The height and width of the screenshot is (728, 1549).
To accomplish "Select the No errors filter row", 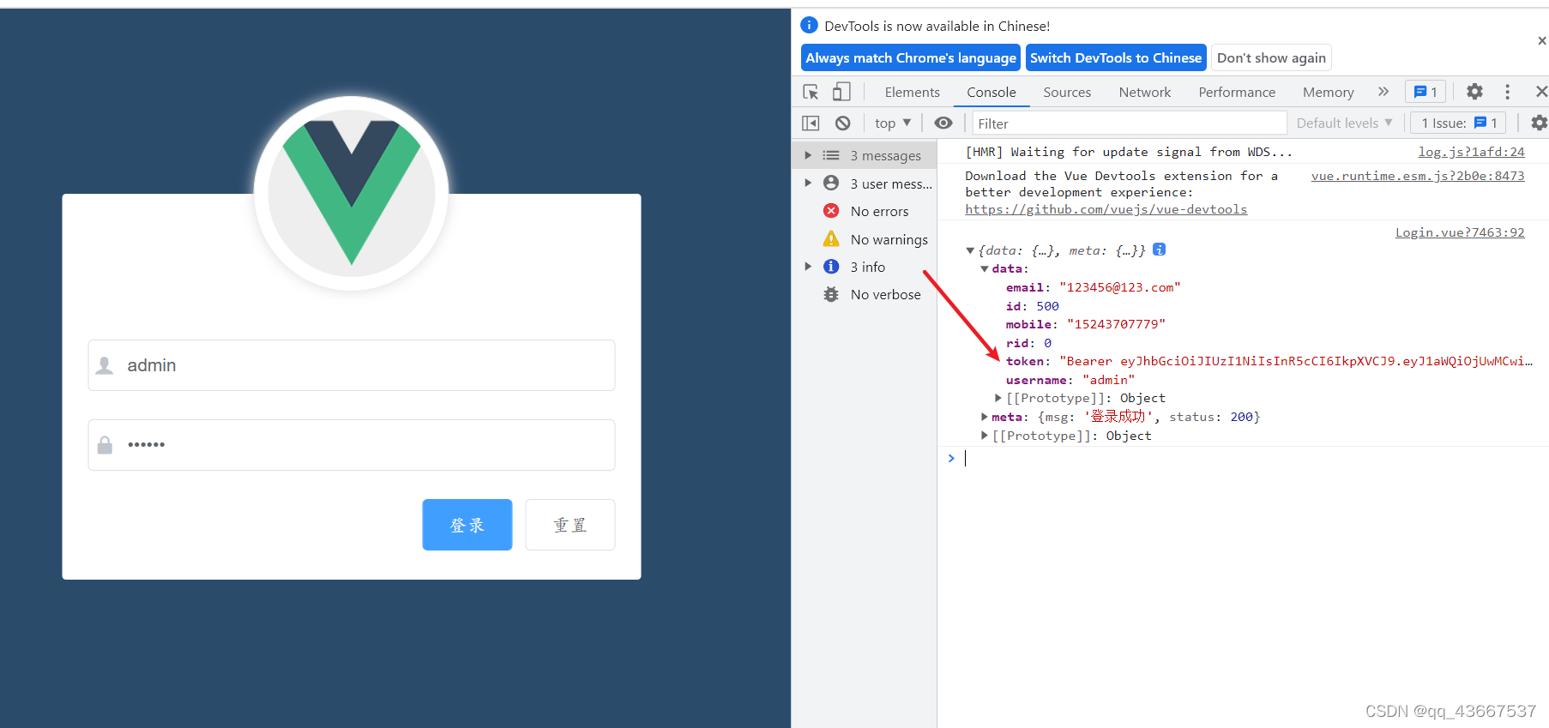I will (x=865, y=211).
